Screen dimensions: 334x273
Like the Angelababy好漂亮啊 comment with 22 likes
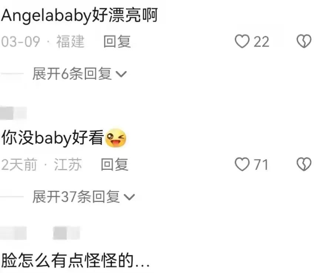tap(242, 41)
